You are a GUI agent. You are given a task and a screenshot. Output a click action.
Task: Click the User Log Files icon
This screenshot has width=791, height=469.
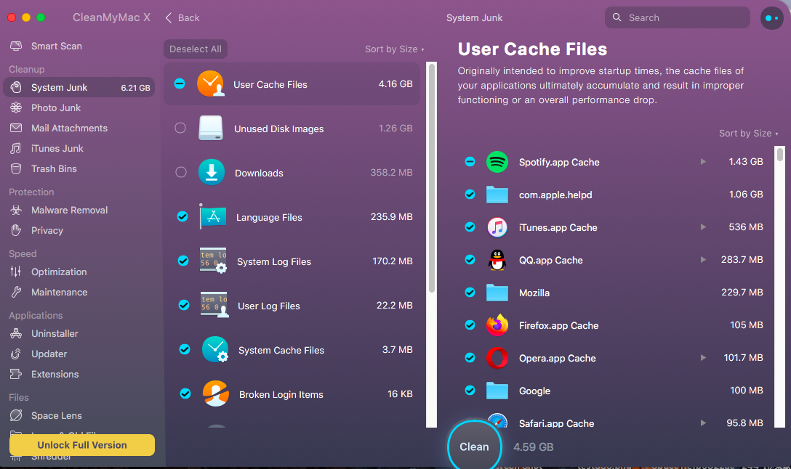tap(214, 305)
